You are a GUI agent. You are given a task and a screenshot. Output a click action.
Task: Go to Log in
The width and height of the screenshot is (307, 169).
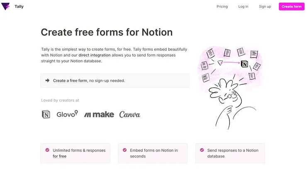tap(243, 7)
